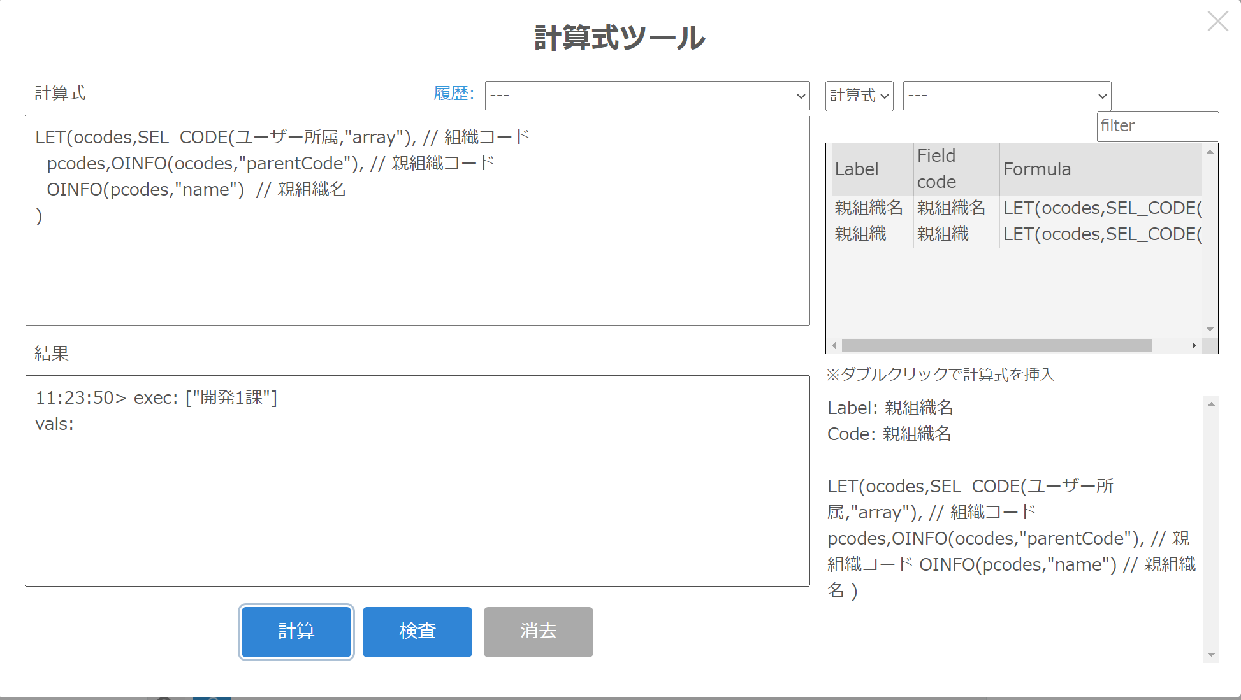The width and height of the screenshot is (1241, 700).
Task: Open the 履歴 history dropdown
Action: coord(646,96)
